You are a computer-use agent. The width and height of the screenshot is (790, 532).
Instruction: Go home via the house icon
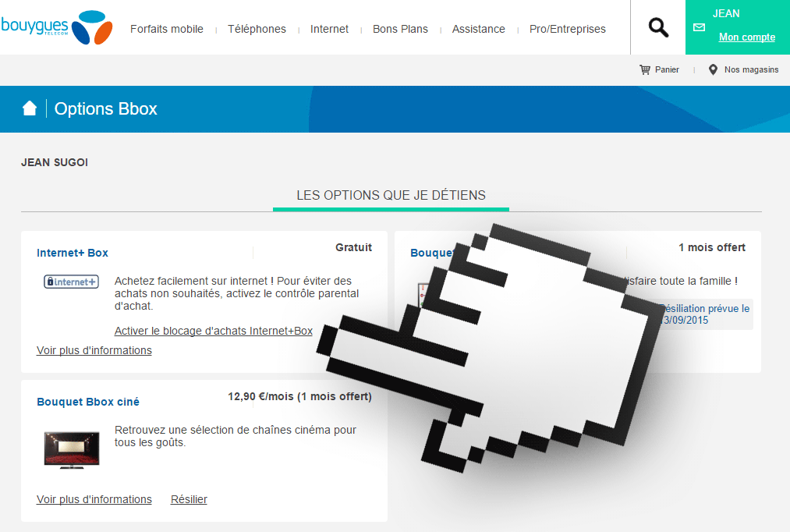click(30, 108)
